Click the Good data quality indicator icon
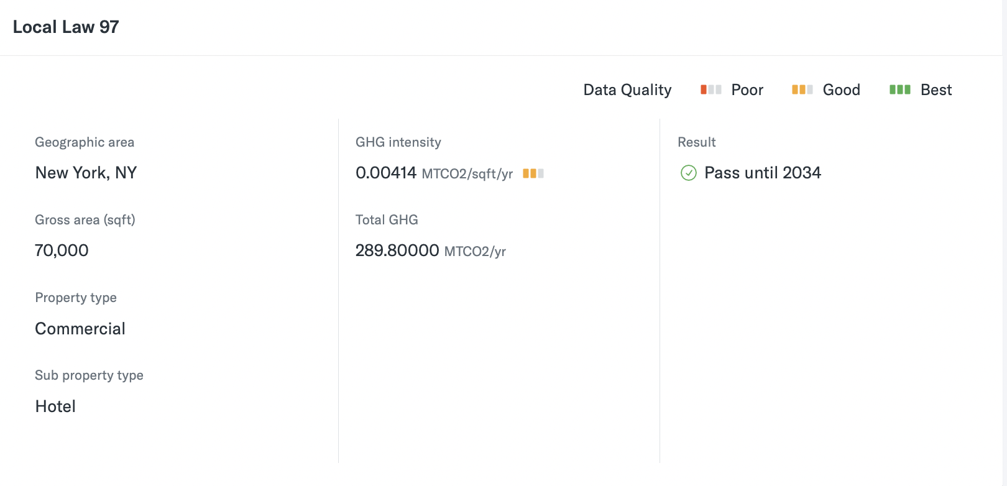 pos(802,89)
